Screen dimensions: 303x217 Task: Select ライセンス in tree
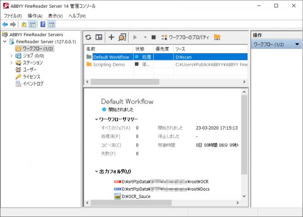pos(32,76)
